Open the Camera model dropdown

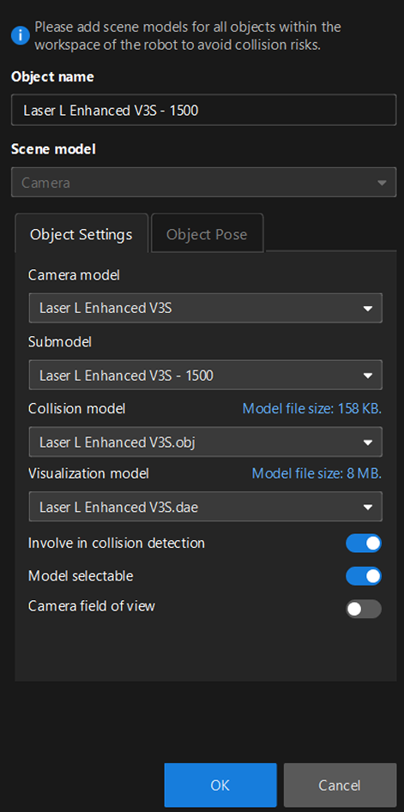coord(206,308)
